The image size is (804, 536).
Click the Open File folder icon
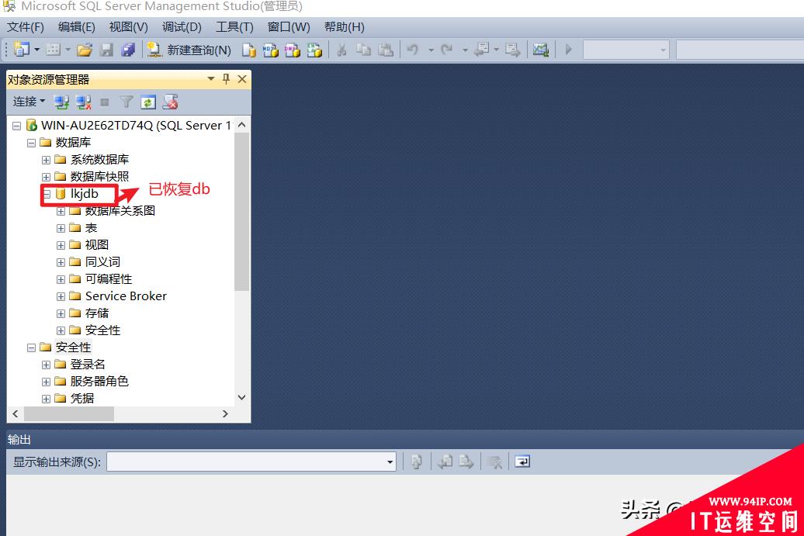point(85,50)
